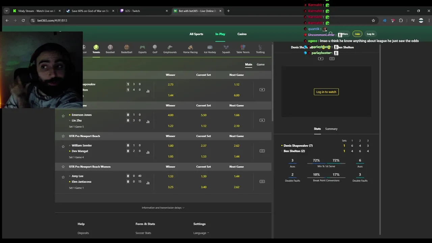Screen dimensions: 432x243
Task: Close the God of War Steam tab
Action: click(x=113, y=11)
